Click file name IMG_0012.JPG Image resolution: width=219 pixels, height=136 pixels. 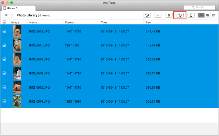(39, 87)
